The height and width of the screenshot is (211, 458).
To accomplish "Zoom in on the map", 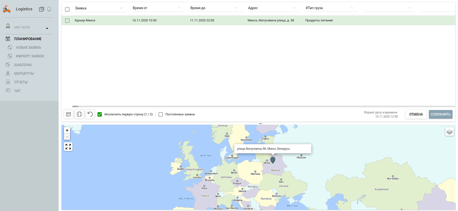I will pos(67,130).
